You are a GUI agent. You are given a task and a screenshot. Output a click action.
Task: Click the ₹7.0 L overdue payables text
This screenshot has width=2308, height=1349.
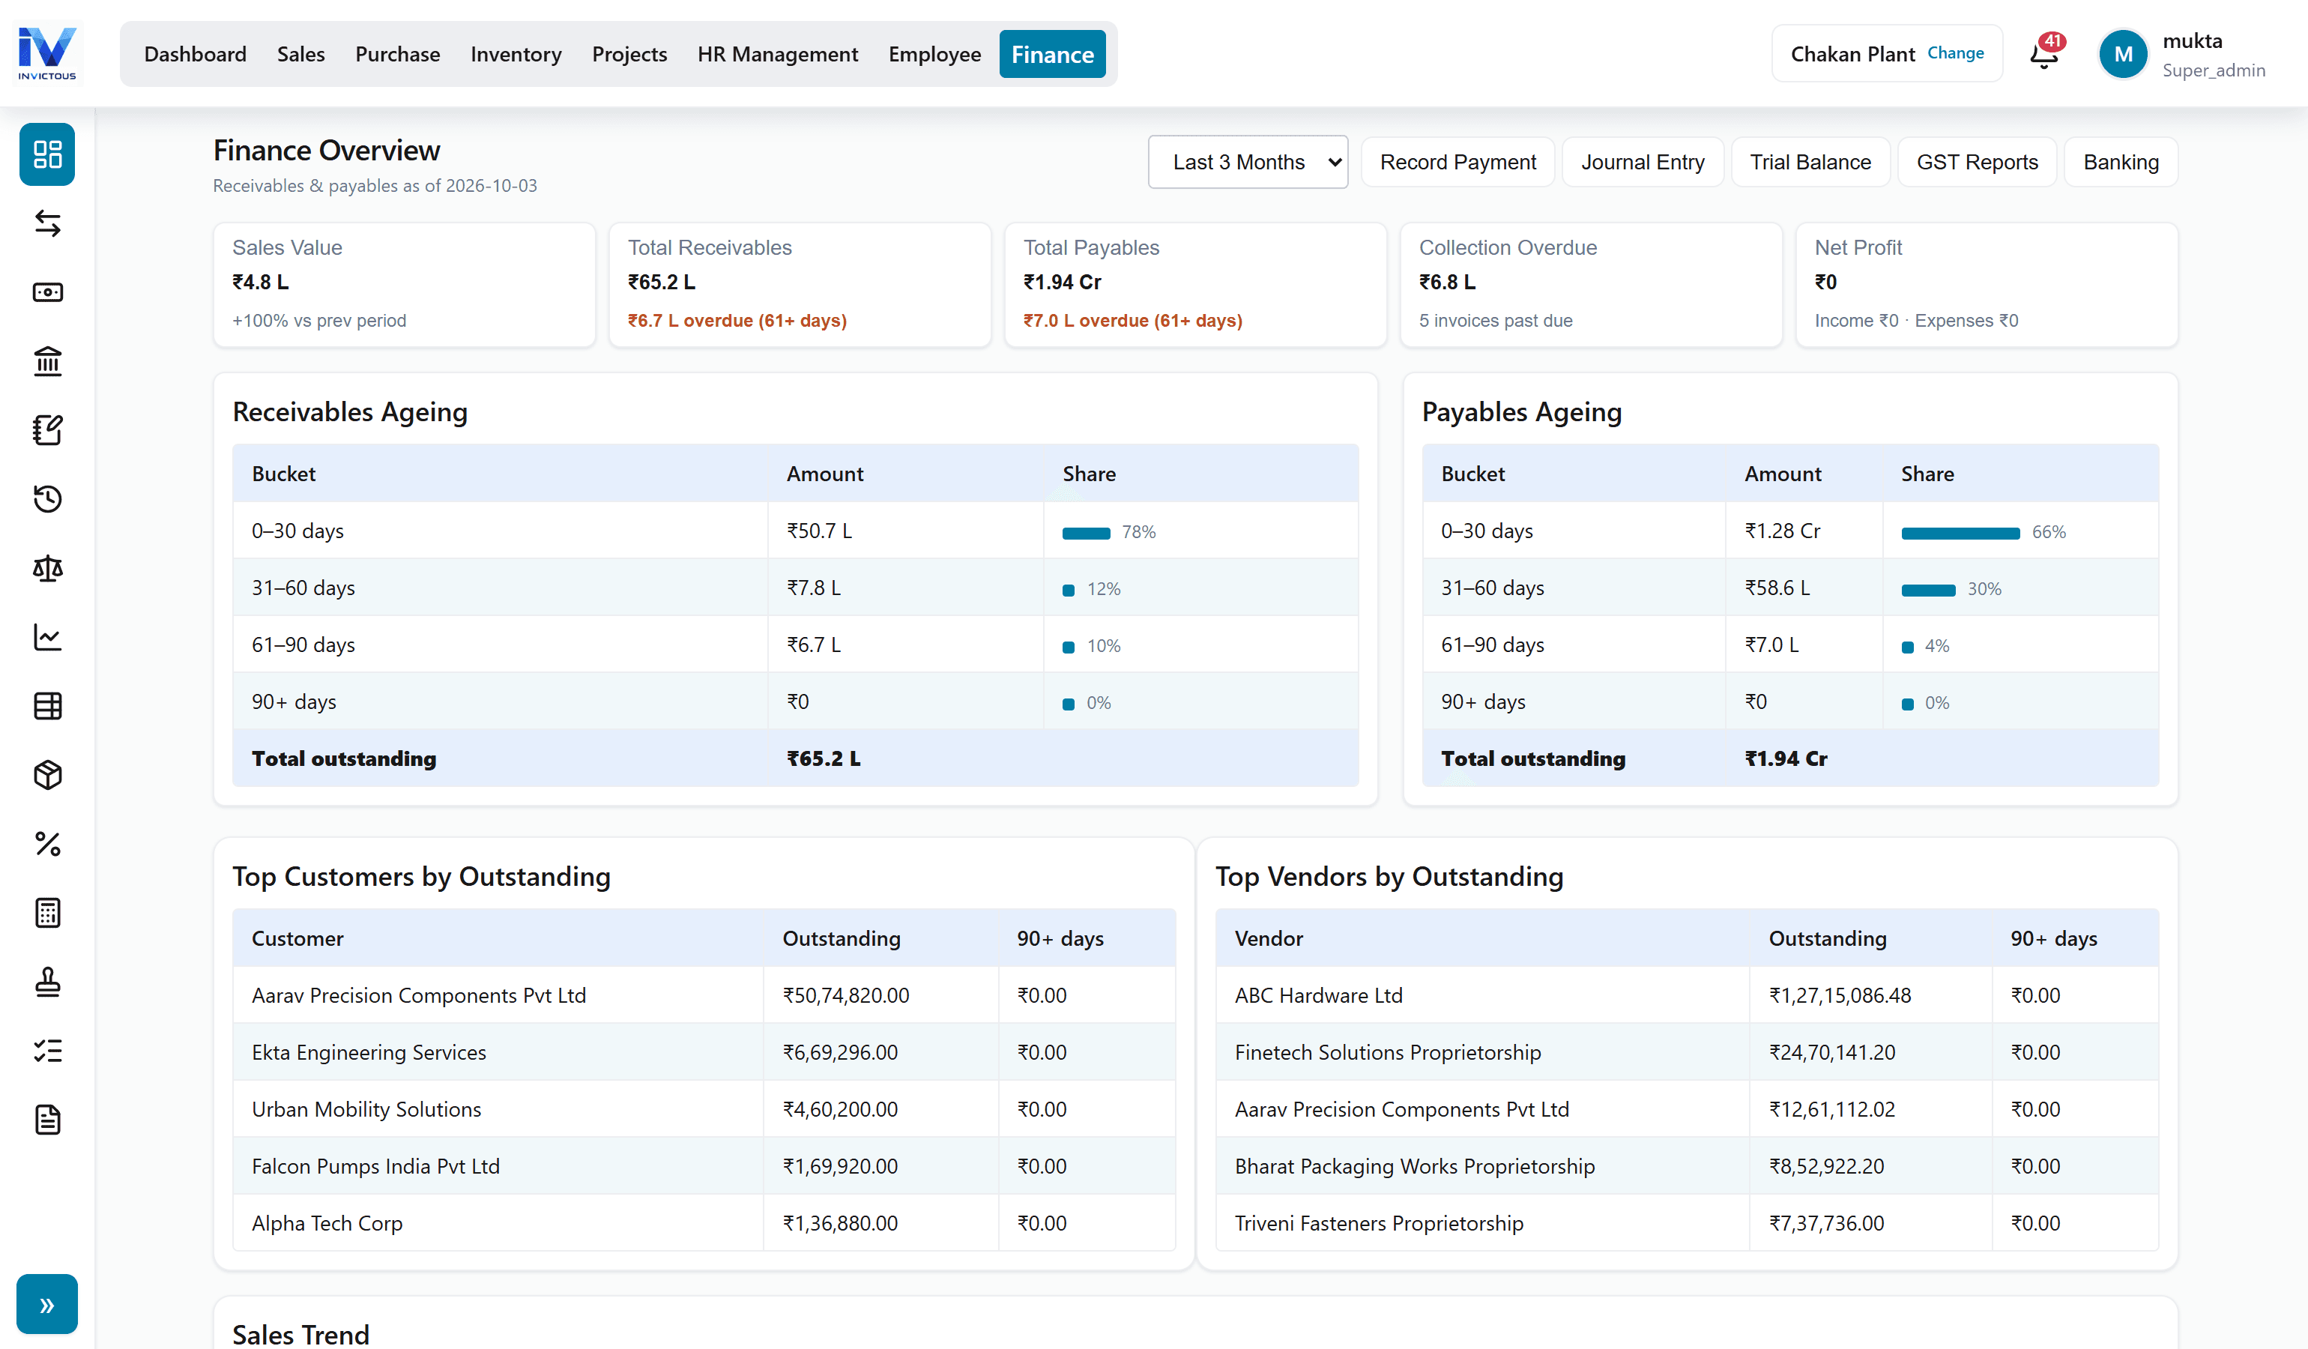[x=1133, y=321]
